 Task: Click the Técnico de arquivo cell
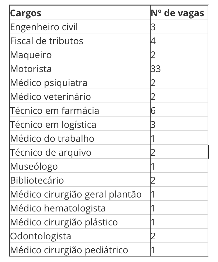[51, 152]
